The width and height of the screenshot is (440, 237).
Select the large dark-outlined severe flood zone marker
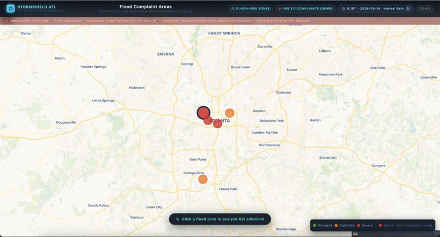[x=204, y=113]
